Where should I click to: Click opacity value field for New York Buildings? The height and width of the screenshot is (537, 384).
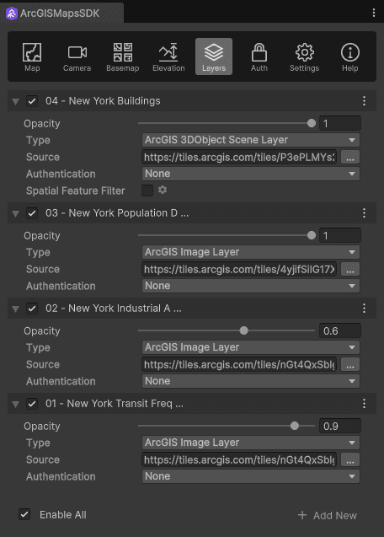pyautogui.click(x=340, y=123)
